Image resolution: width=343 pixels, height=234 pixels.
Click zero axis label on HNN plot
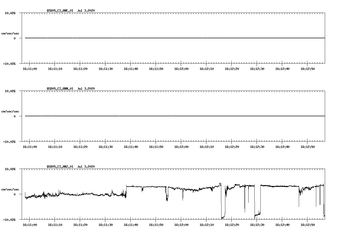pos(15,116)
